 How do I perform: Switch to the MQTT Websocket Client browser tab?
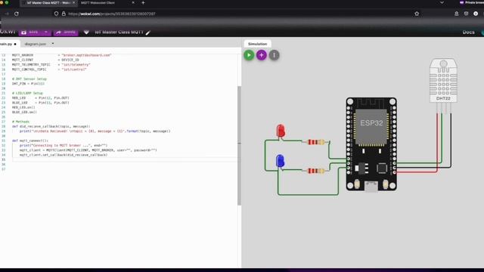[x=98, y=2]
